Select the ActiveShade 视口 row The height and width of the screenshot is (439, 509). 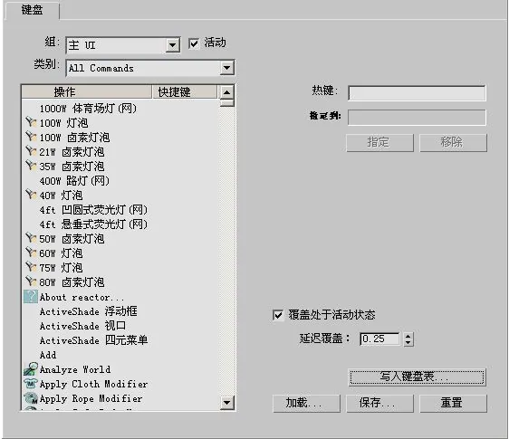[x=120, y=326]
